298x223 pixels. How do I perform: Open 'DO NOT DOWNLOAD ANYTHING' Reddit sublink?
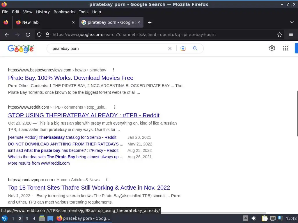[x=65, y=144]
